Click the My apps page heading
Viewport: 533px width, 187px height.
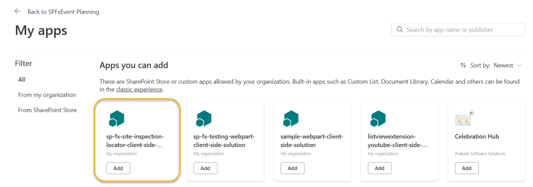point(41,31)
